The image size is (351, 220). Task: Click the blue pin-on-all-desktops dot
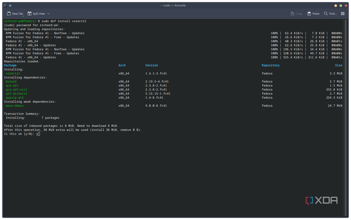10,6
